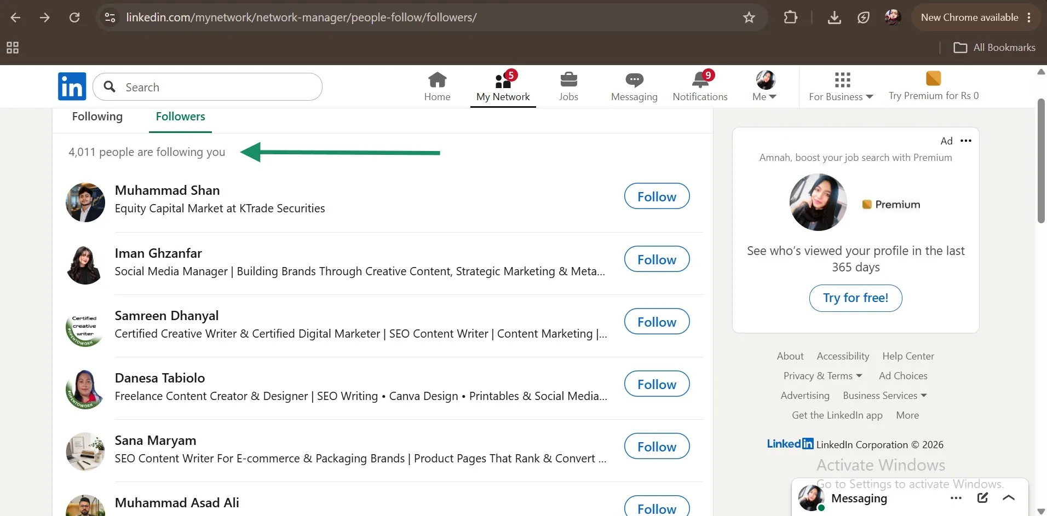Reload the page

(74, 18)
